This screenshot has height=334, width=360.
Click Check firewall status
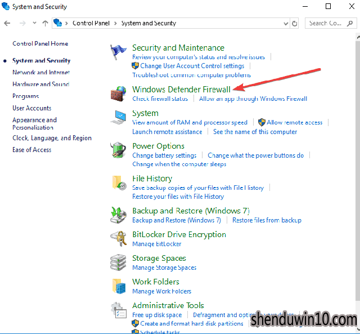coord(160,99)
